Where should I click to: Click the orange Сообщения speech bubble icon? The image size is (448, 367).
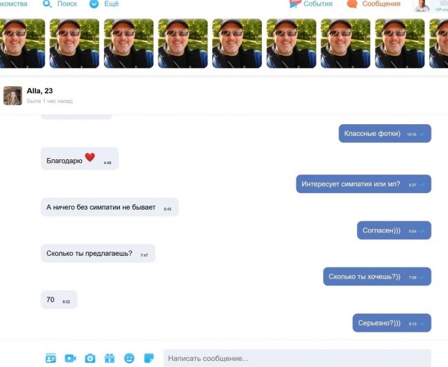(352, 3)
